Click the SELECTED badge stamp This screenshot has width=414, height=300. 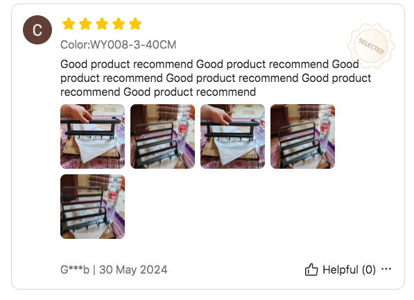371,46
